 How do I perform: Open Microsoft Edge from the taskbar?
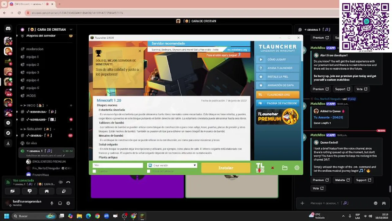(x=88, y=216)
